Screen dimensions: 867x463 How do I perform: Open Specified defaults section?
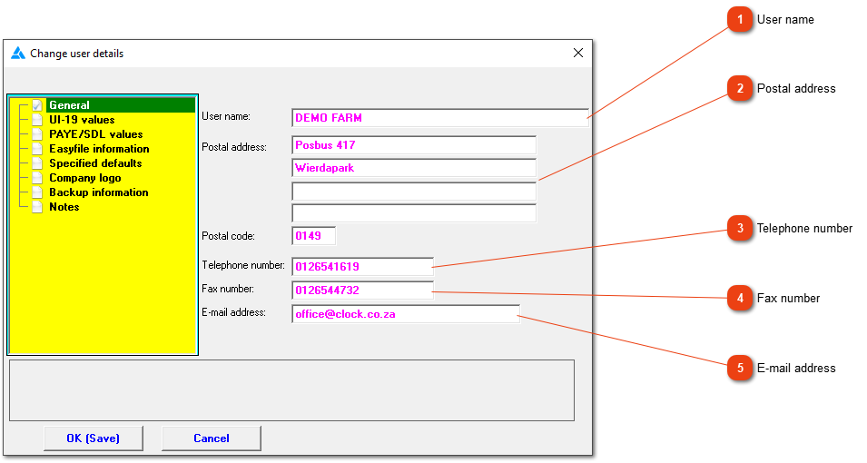tap(95, 163)
